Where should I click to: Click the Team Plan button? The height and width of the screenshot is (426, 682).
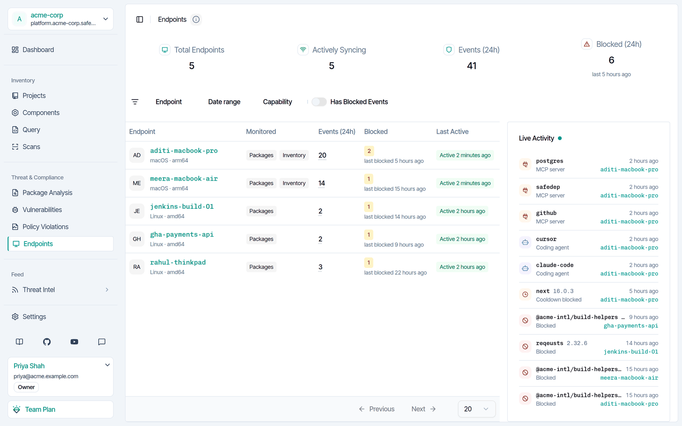(61, 409)
